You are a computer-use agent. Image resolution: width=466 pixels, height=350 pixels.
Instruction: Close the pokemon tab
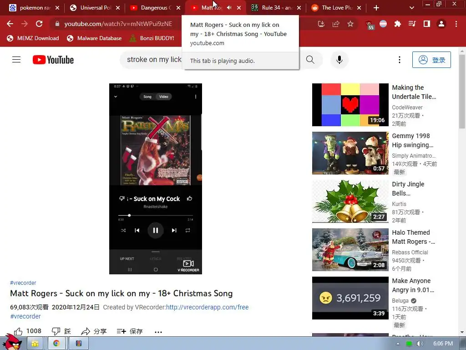pyautogui.click(x=57, y=8)
